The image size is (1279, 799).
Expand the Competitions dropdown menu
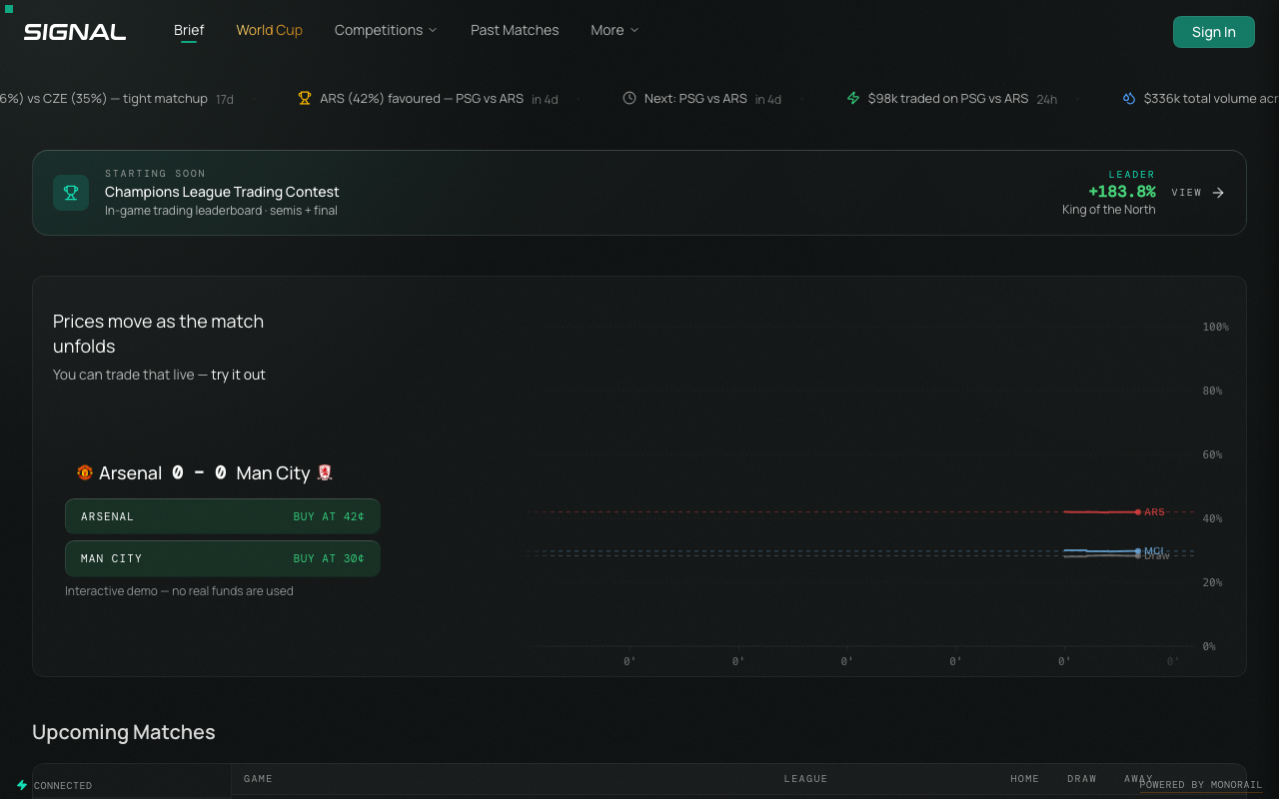386,30
